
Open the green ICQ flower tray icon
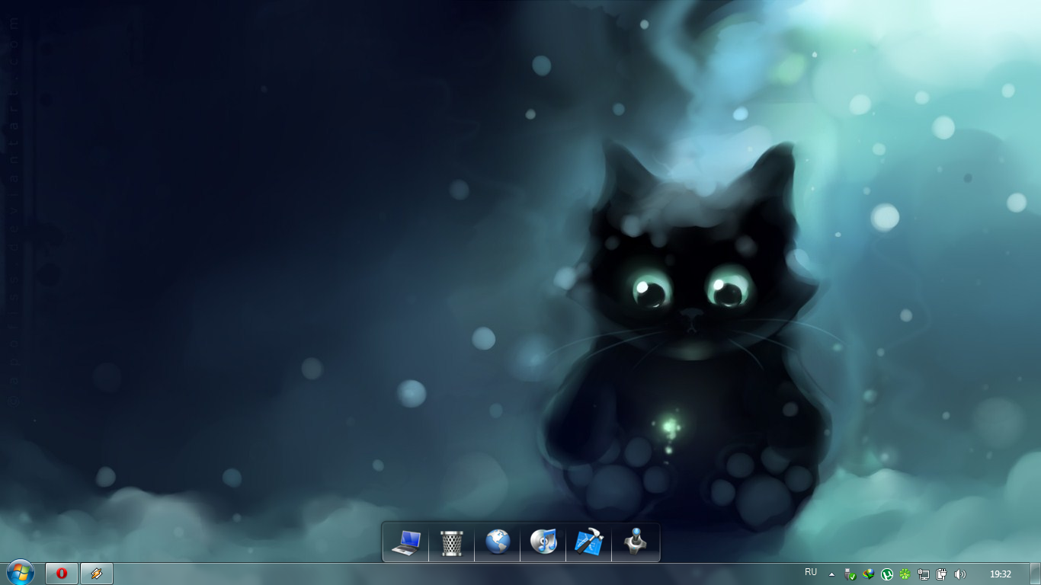coord(905,574)
